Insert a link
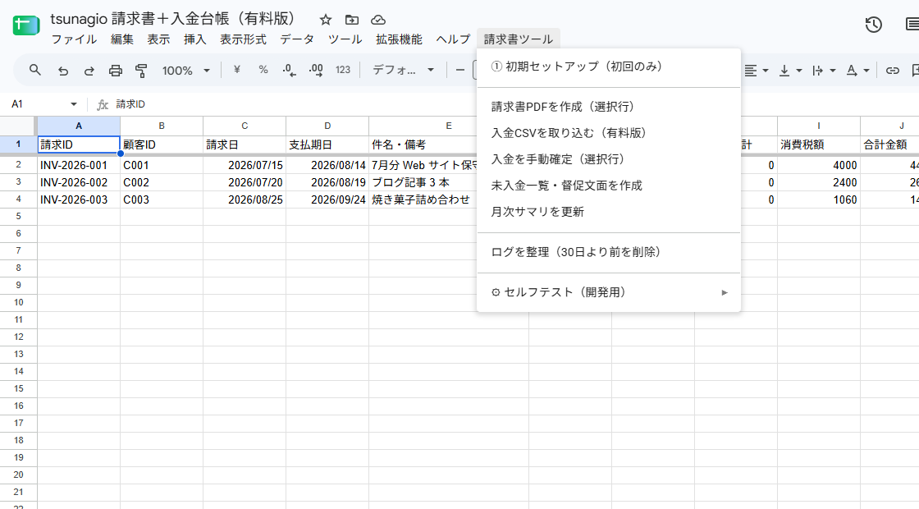This screenshot has height=509, width=919. point(892,71)
